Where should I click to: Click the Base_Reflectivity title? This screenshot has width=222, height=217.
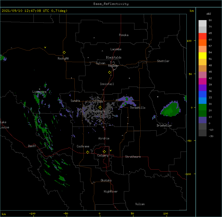pos(111,4)
